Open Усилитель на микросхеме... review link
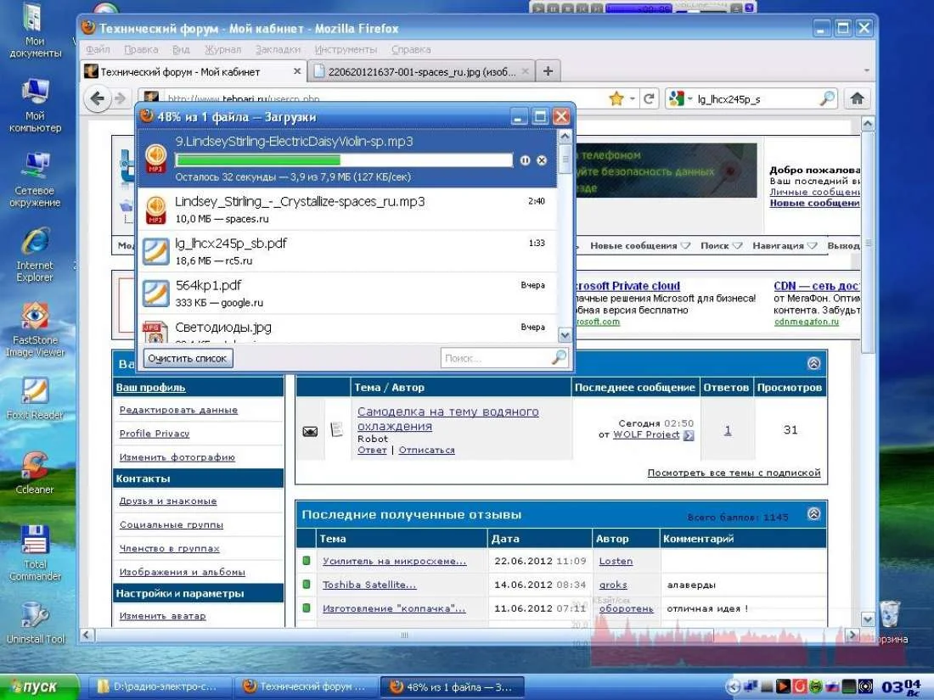The image size is (934, 700). [x=394, y=561]
